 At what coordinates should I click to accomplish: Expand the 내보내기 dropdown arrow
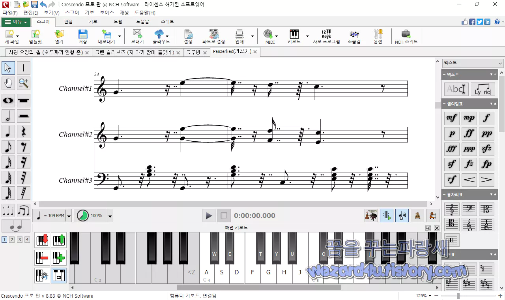[120, 36]
